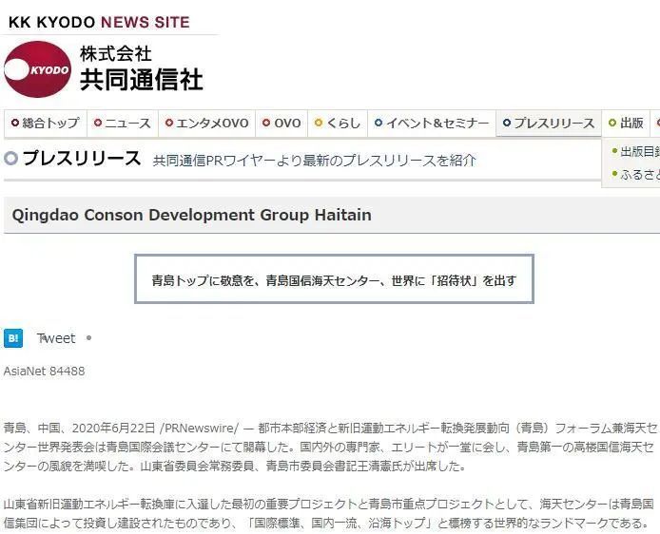Click the gray dot beside Tweet
Viewport: 660px width, 534px height.
(x=88, y=337)
